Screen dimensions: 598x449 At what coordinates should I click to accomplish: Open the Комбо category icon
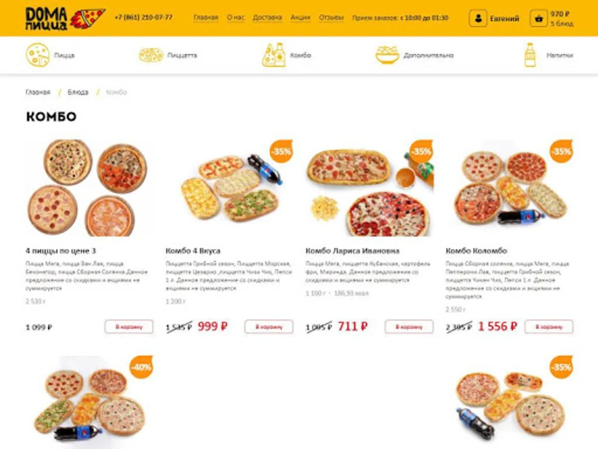274,55
